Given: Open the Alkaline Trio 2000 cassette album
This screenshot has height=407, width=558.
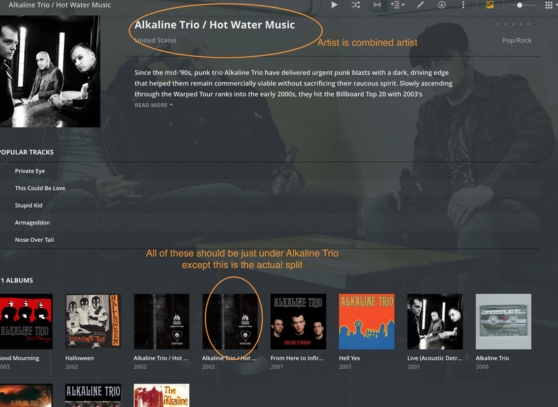Looking at the screenshot, I should point(503,321).
